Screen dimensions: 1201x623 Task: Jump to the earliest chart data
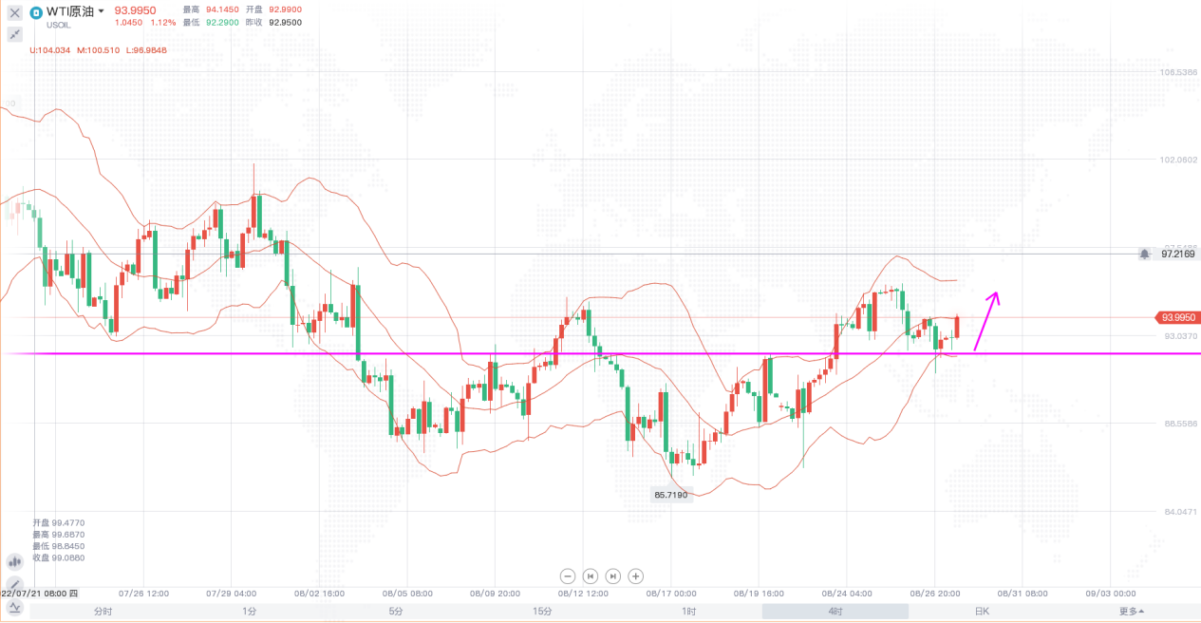coord(591,576)
